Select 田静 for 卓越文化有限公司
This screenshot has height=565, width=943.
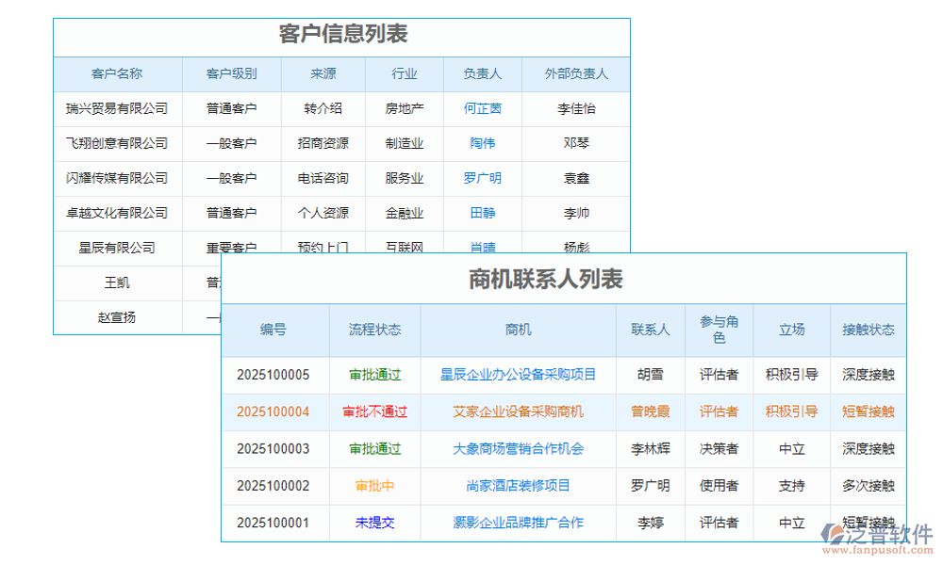pyautogui.click(x=483, y=213)
